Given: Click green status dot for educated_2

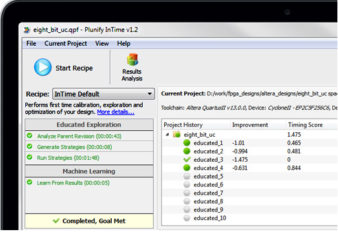Looking at the screenshot, I should pos(187,151).
